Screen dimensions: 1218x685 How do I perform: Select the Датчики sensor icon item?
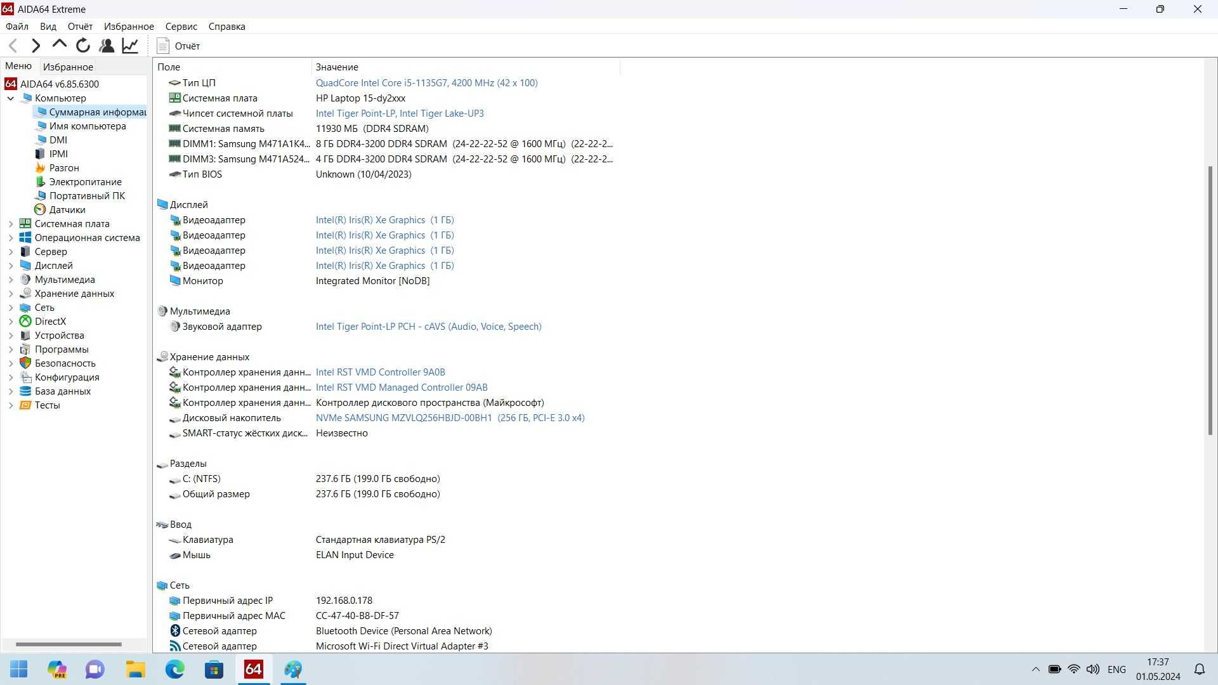tap(41, 210)
